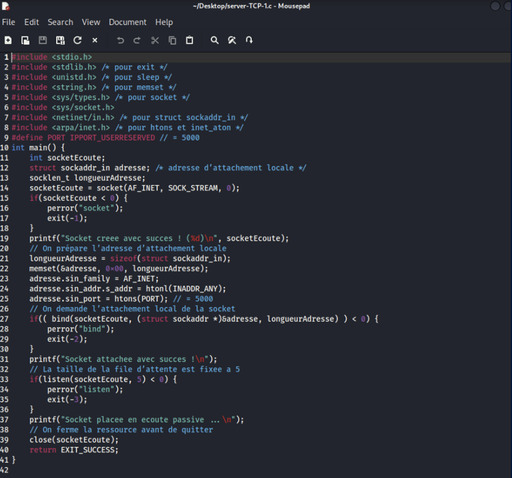The height and width of the screenshot is (478, 512).
Task: Open the File menu
Action: point(8,22)
